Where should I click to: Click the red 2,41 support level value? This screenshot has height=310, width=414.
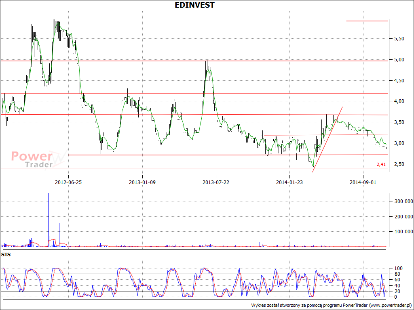[381, 164]
